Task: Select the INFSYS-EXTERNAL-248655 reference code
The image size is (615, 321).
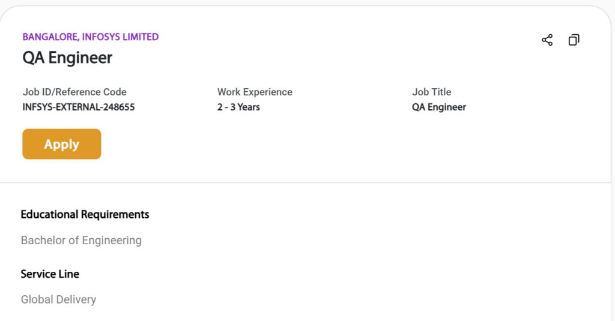Action: [79, 107]
